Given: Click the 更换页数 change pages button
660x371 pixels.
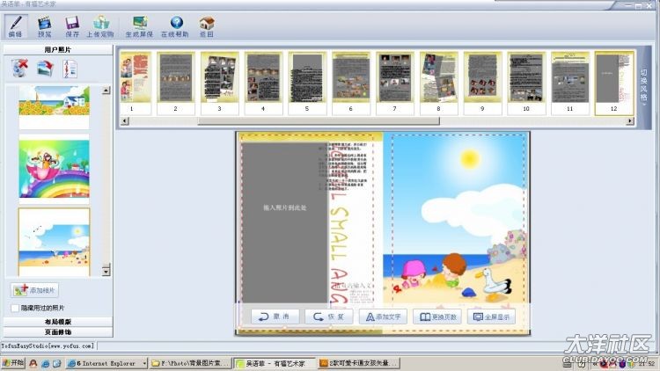Looking at the screenshot, I should [436, 316].
